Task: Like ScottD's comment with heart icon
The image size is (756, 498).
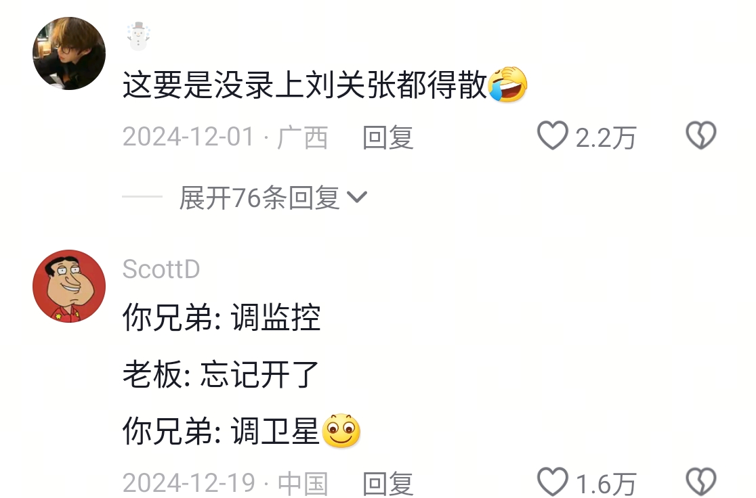Action: [x=553, y=482]
